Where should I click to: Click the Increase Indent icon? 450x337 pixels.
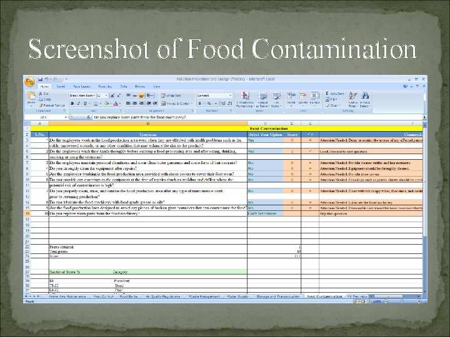tap(155, 103)
